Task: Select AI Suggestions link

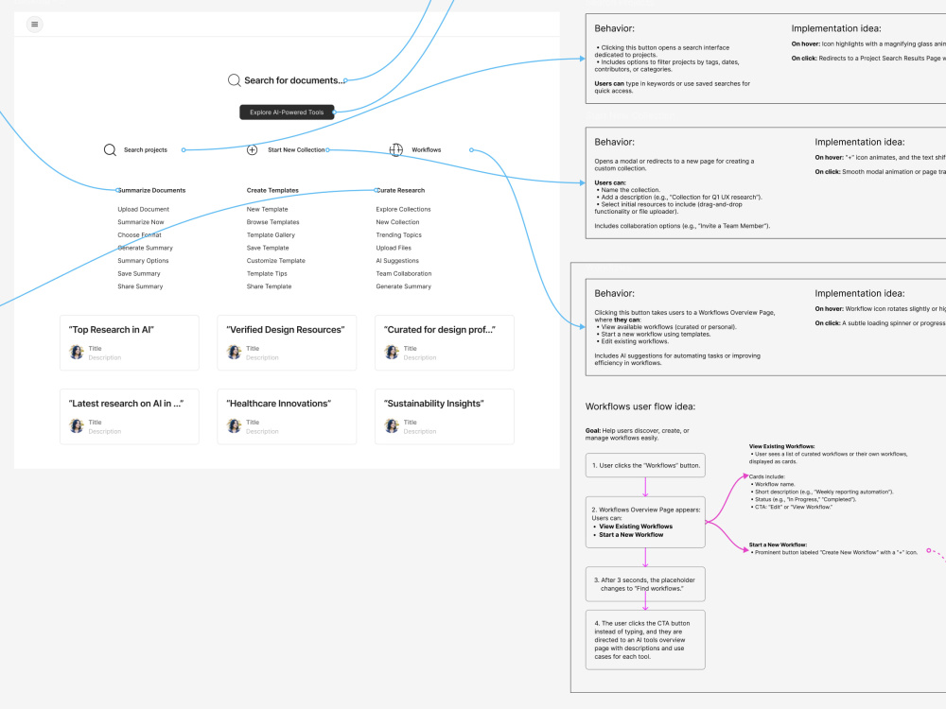Action: tap(397, 261)
